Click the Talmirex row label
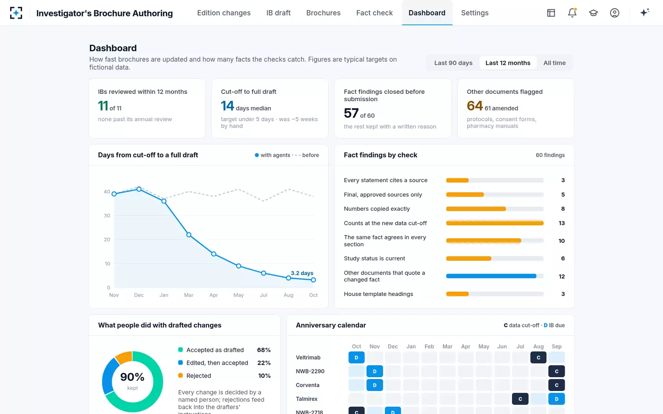The width and height of the screenshot is (663, 414). 307,399
